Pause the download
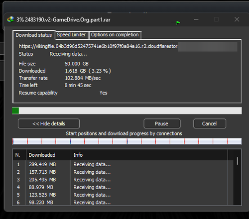The image size is (249, 219). (x=162, y=123)
